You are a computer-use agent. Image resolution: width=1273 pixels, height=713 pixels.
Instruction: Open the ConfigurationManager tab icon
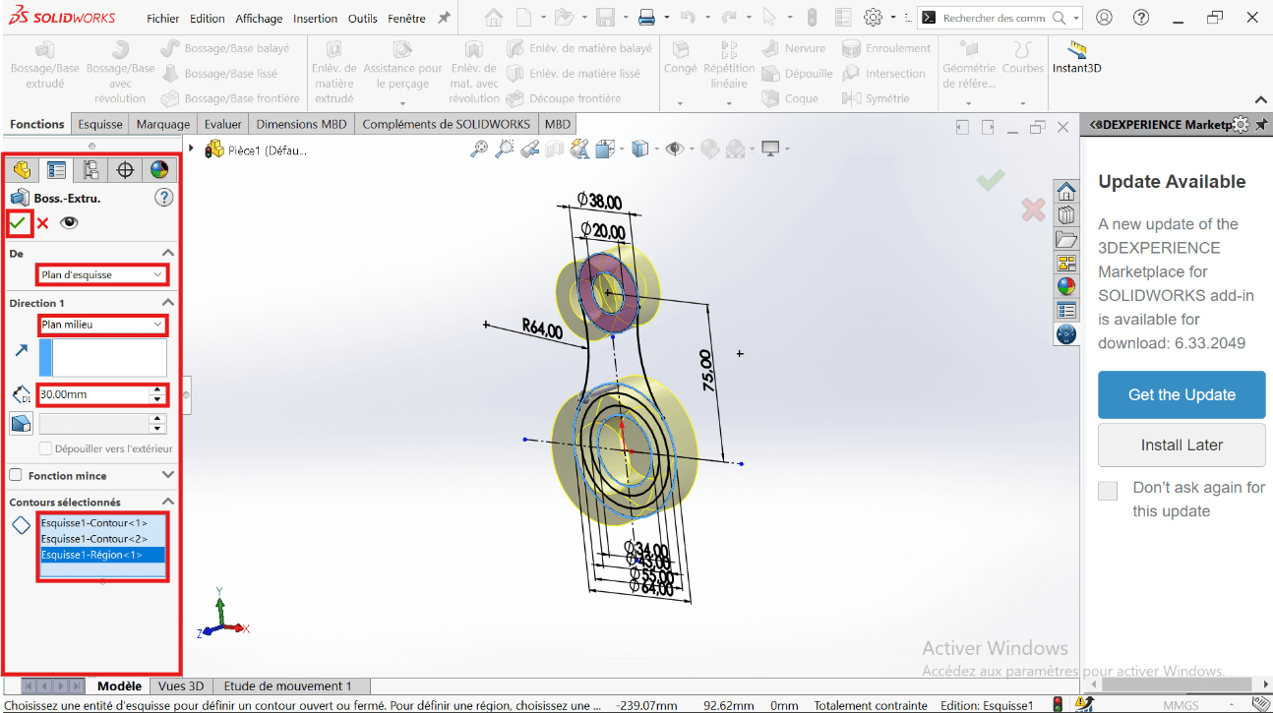(91, 169)
